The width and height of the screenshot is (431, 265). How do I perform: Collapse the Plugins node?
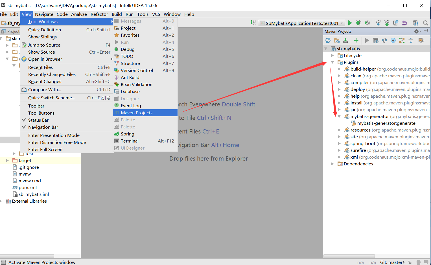coord(332,62)
